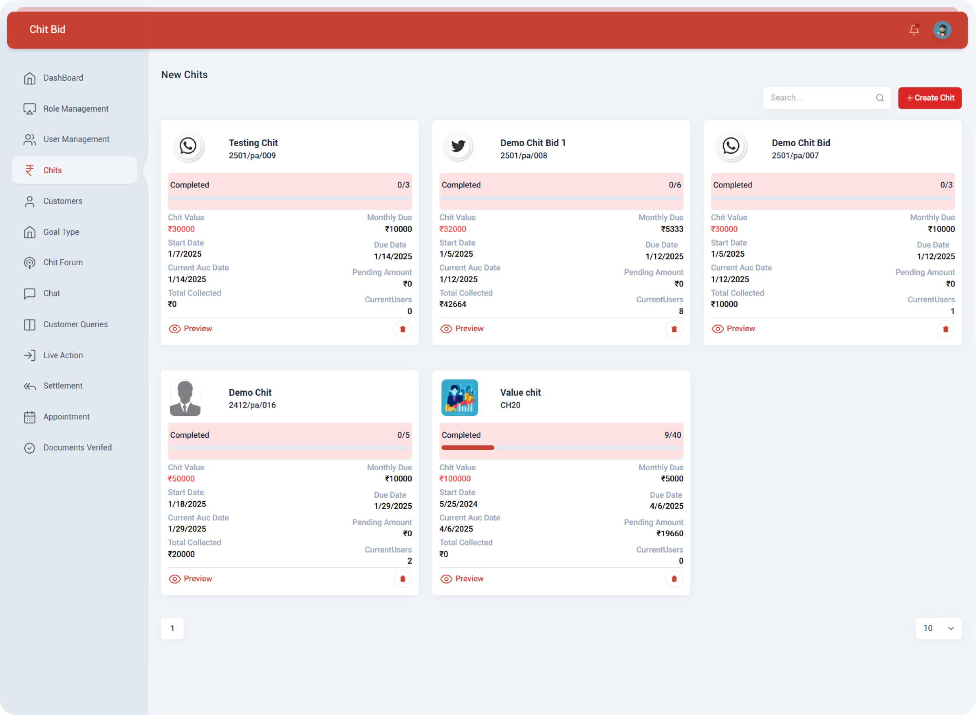Open Appointment via the calendar icon

[29, 417]
